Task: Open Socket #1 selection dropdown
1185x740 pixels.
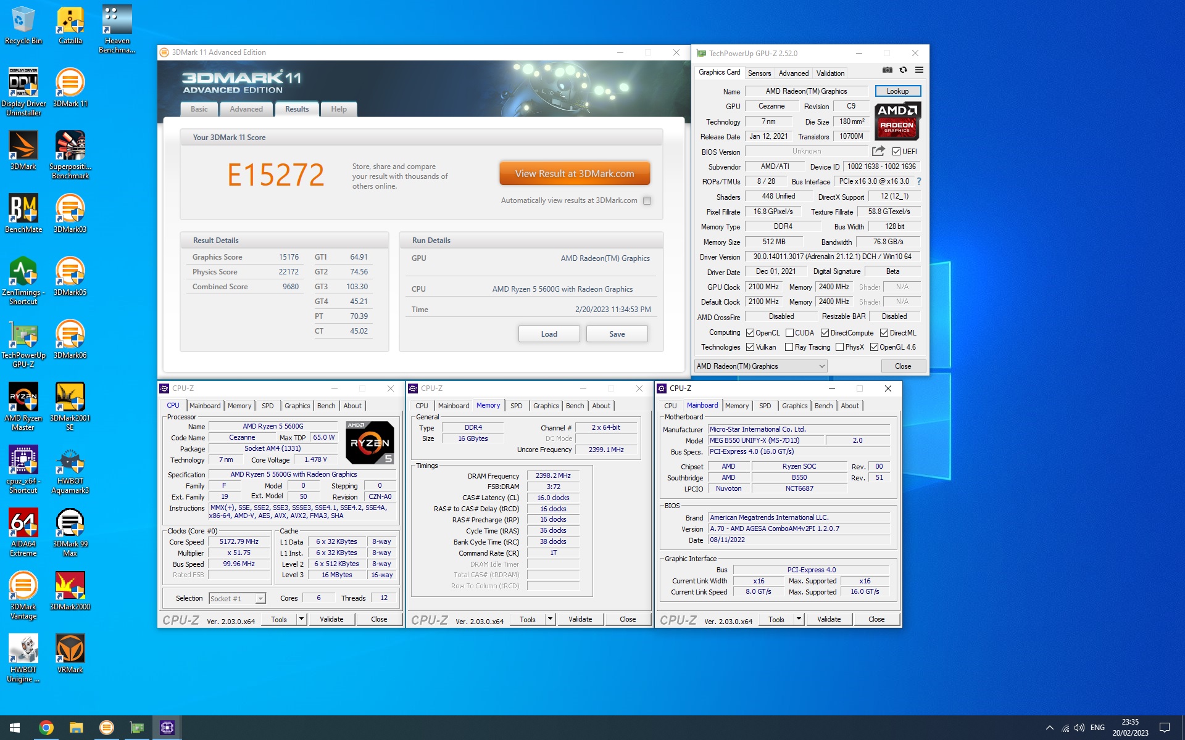Action: click(x=237, y=598)
